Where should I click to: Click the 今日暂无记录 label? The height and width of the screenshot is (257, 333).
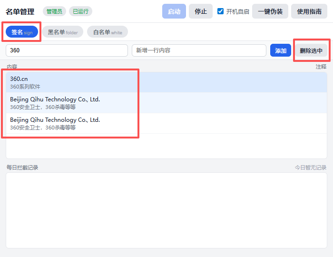tap(310, 168)
